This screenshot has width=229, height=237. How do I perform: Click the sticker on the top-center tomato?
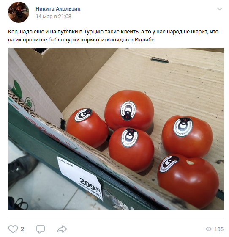[x=128, y=111]
